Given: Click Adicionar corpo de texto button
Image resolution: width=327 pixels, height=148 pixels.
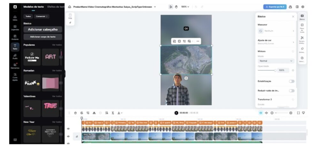Looking at the screenshot, I should click(43, 37).
